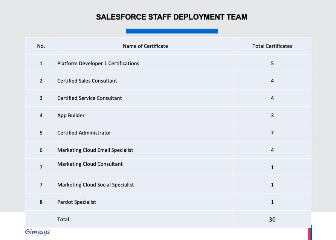Viewport: 336px width, 240px height.
Task: Click 'Marketing Cloud Email Specialist' cell
Action: pos(145,150)
